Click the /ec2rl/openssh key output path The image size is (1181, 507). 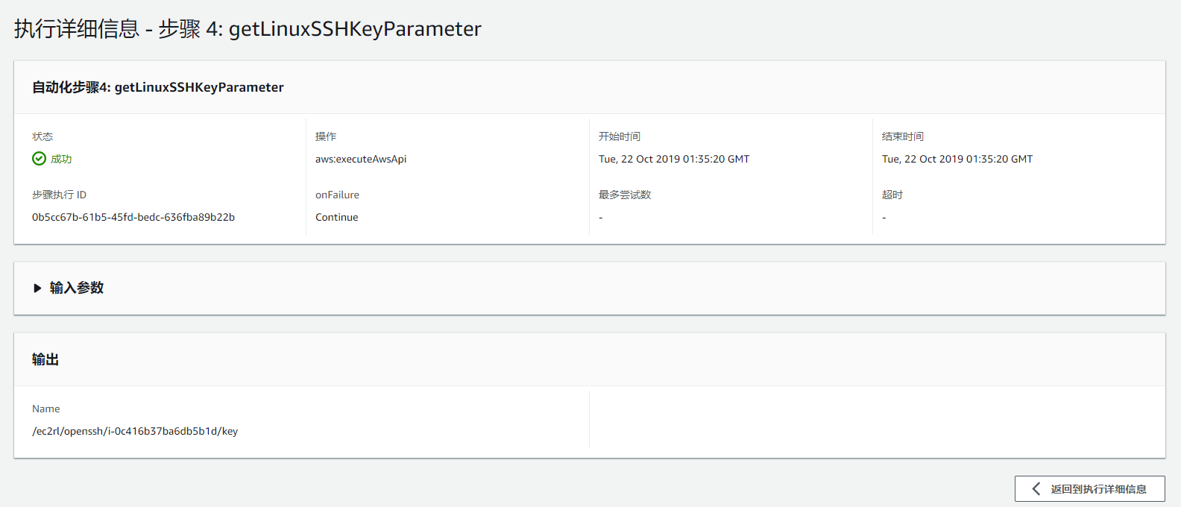pyautogui.click(x=135, y=431)
